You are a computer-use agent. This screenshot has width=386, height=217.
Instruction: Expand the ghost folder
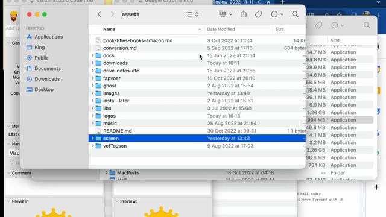coord(92,86)
